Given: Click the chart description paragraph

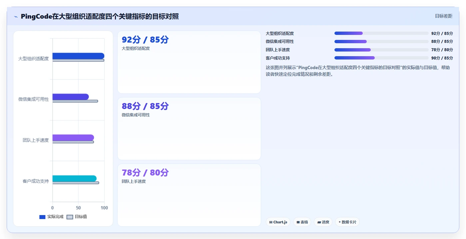Looking at the screenshot, I should [x=358, y=71].
